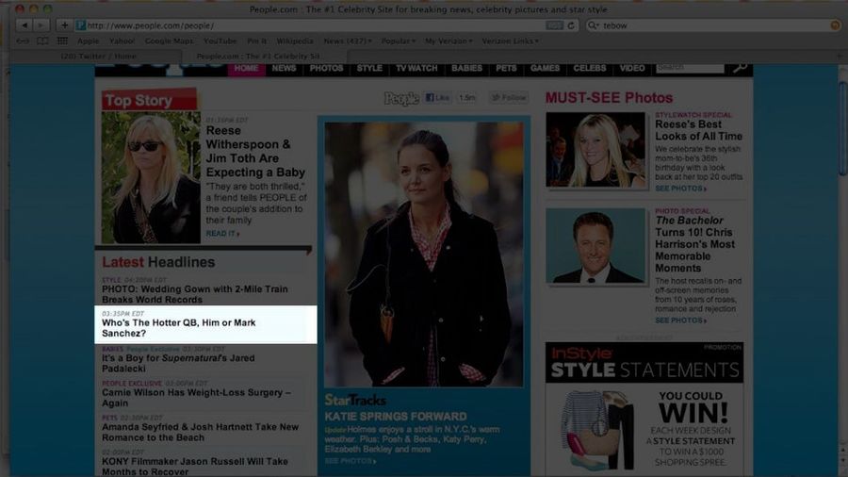The width and height of the screenshot is (848, 477).
Task: Click the People logo beside Like button
Action: click(x=401, y=98)
